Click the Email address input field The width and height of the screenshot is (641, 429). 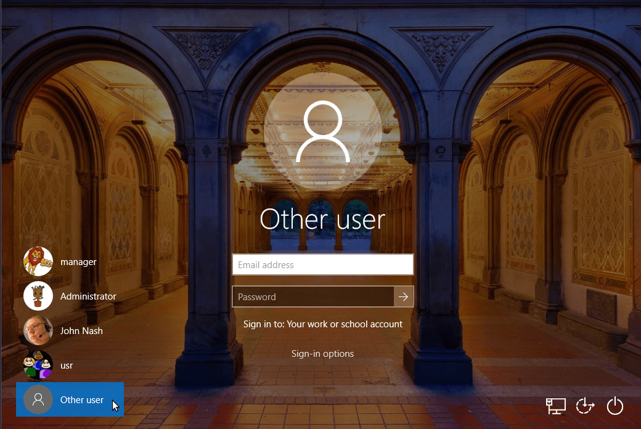(322, 264)
